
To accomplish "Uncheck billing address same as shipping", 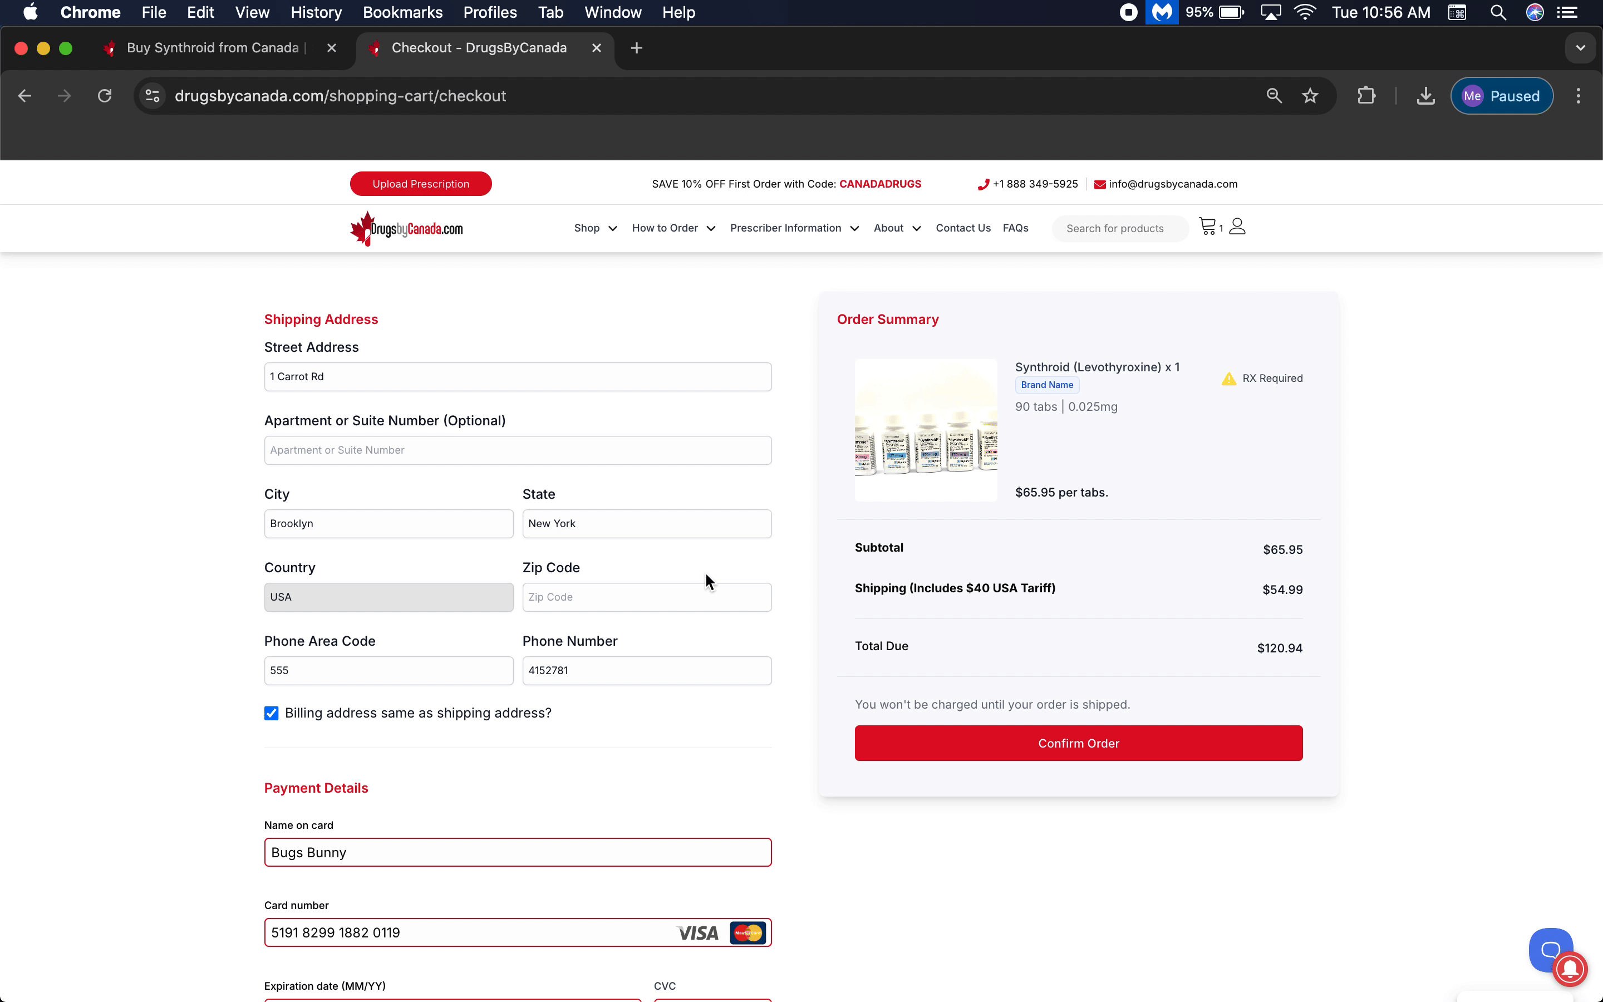I will 271,713.
